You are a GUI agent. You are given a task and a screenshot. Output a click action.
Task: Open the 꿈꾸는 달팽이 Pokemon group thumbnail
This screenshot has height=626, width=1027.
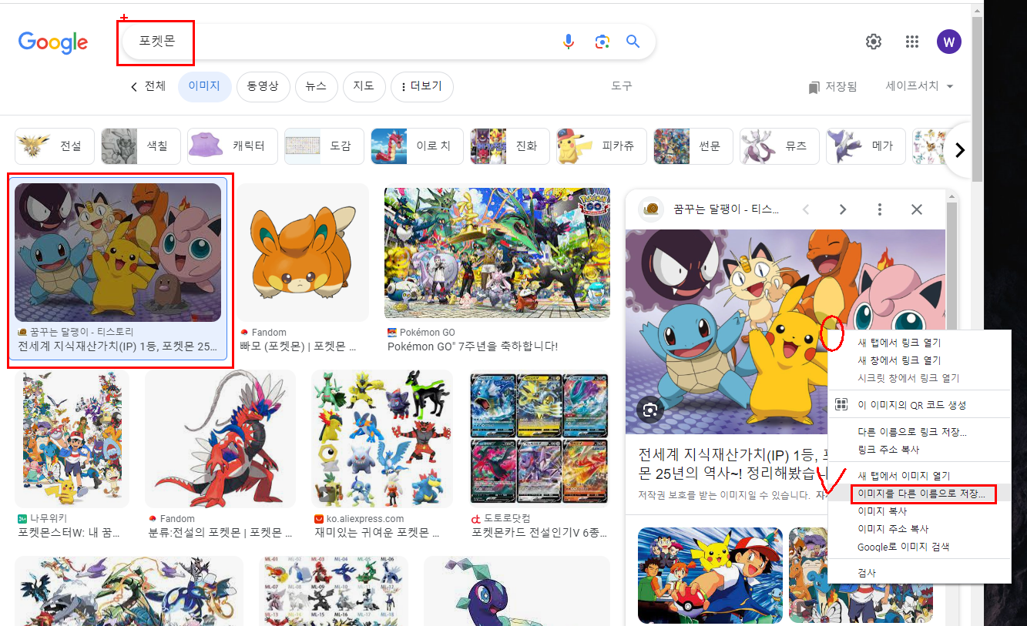(118, 253)
